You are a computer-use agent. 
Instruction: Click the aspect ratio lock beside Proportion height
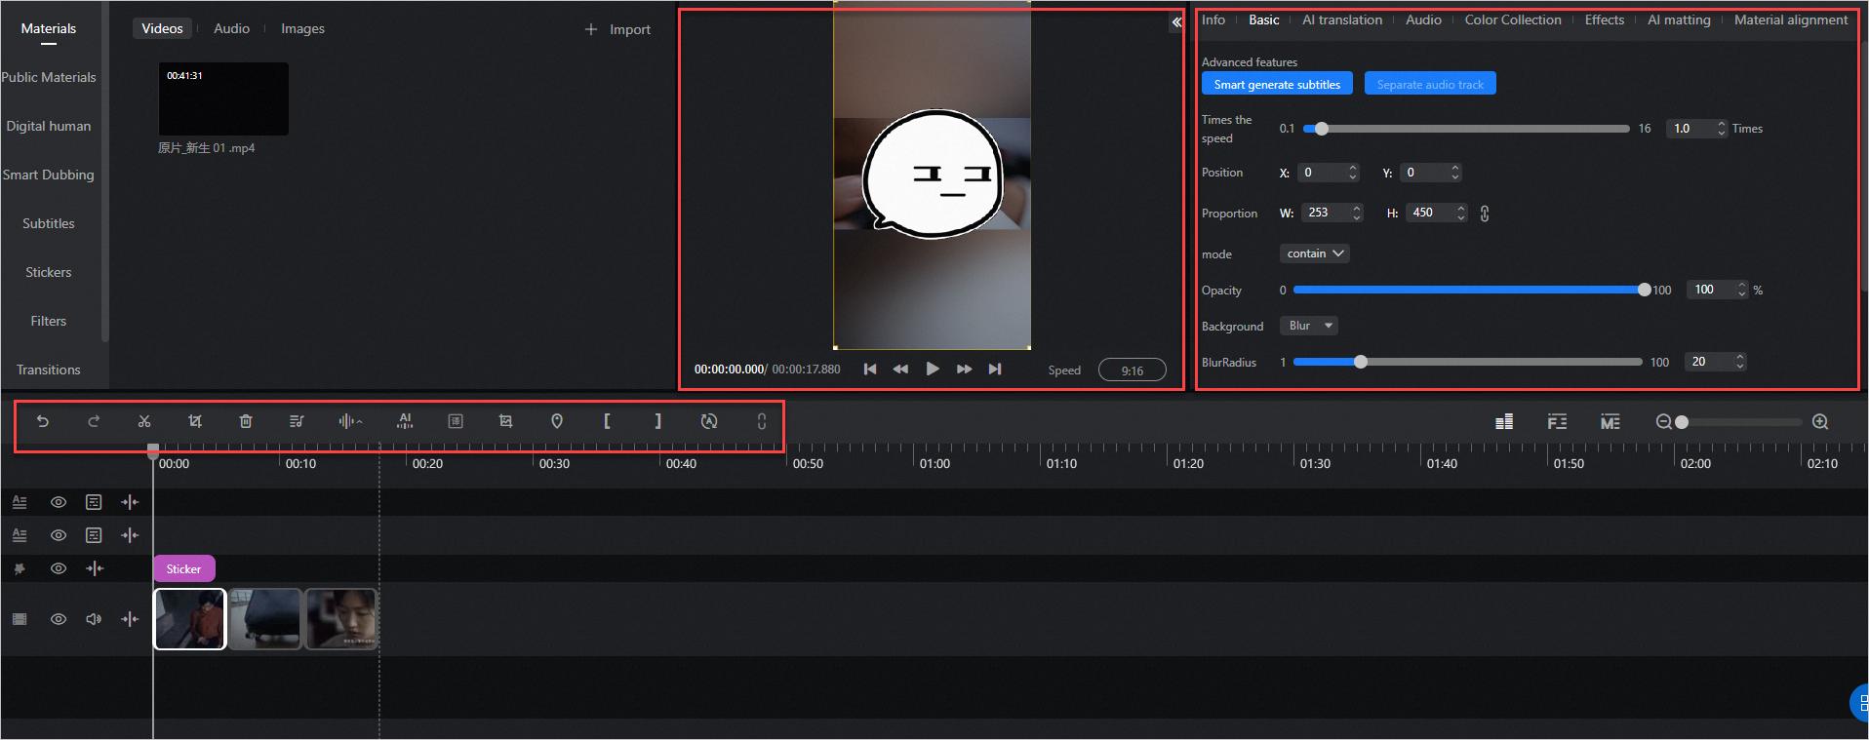click(x=1485, y=214)
